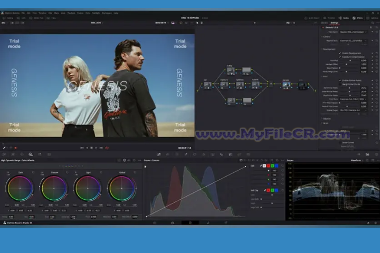Image resolution: width=380 pixels, height=253 pixels.
Task: Toggle the Nodes panel button
Action: coord(344,18)
